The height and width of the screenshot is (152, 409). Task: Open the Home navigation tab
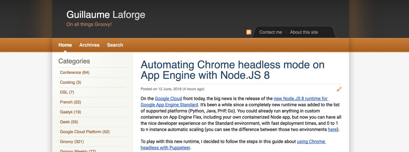click(x=65, y=45)
